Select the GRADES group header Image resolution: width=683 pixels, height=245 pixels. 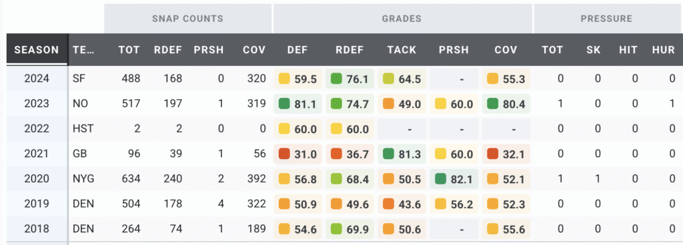click(x=402, y=19)
